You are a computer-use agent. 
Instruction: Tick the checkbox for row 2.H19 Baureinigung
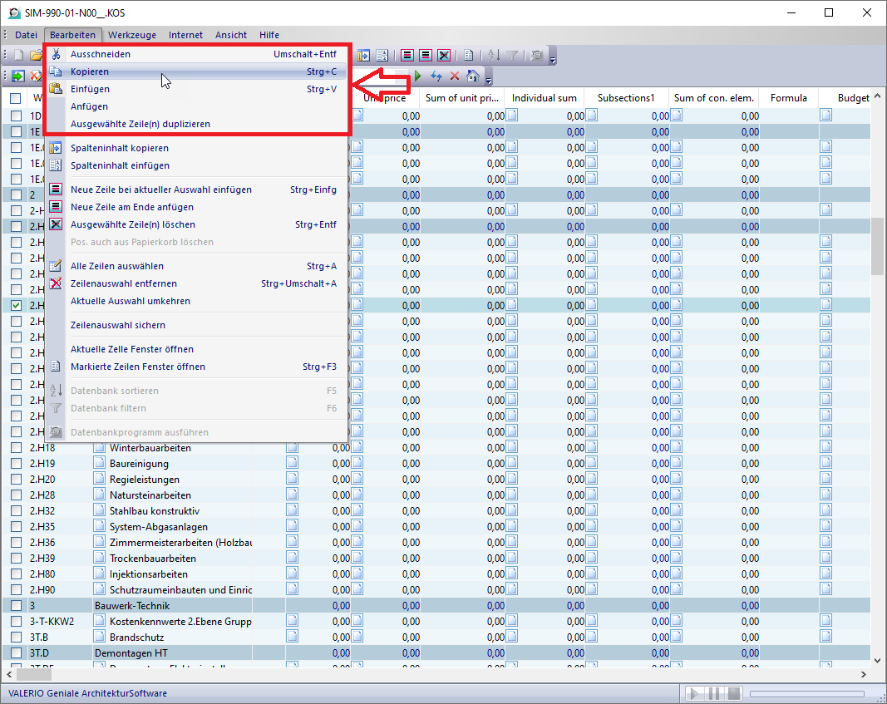coord(16,464)
